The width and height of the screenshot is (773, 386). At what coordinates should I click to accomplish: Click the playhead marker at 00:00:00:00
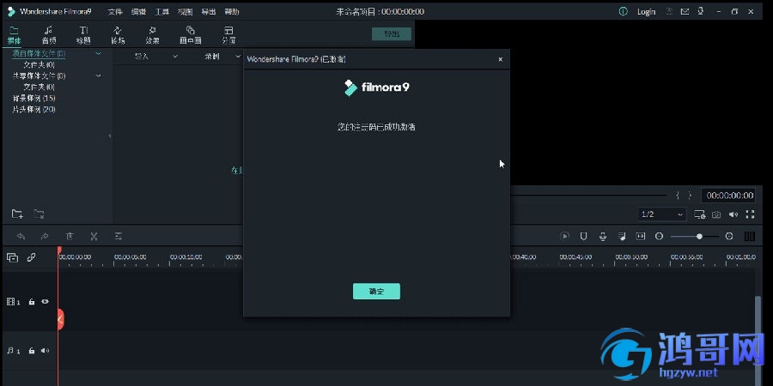tap(59, 250)
